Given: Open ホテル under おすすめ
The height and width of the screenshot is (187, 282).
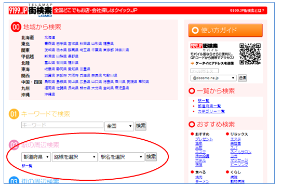Looking at the screenshot, I should (200, 160).
